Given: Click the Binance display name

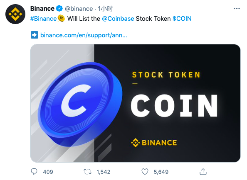Looking at the screenshot, I should pyautogui.click(x=42, y=8).
